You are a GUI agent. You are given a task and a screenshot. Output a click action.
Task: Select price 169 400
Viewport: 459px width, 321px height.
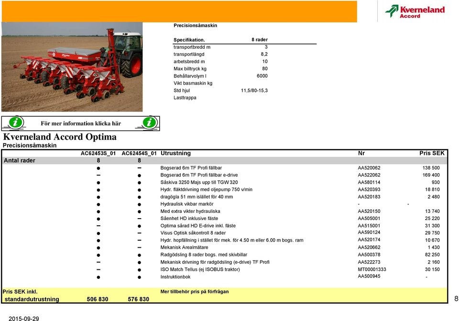pyautogui.click(x=431, y=175)
